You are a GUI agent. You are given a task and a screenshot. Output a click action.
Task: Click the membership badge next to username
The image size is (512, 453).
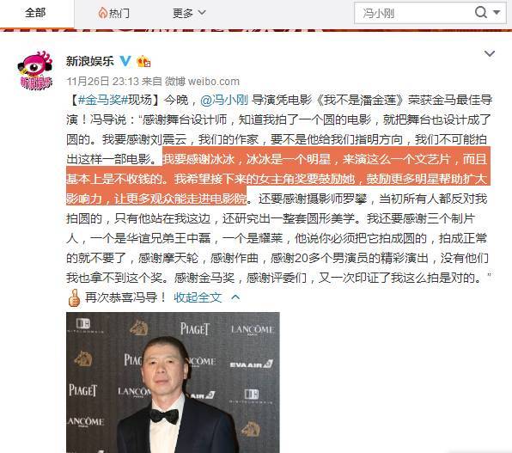pos(143,61)
